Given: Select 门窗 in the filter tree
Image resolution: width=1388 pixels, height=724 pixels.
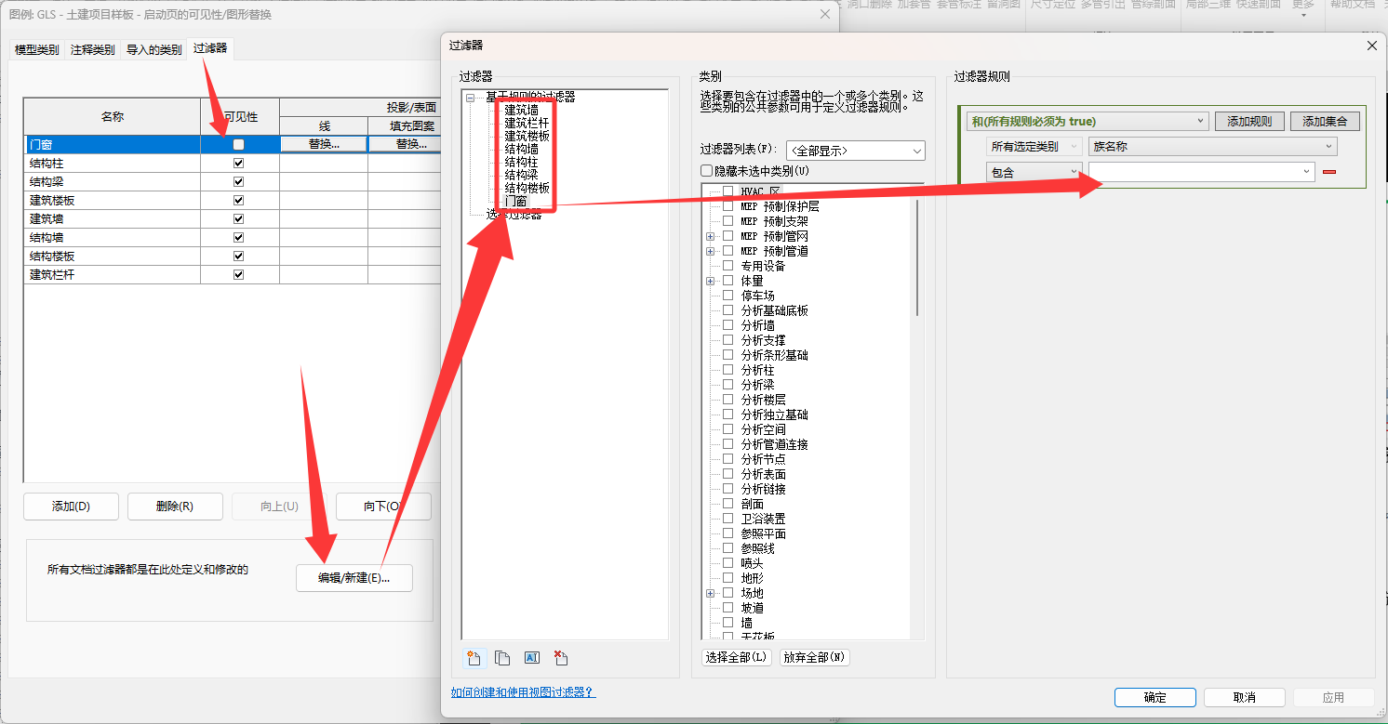Looking at the screenshot, I should click(515, 201).
